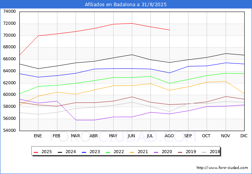This screenshot has height=174, width=252.
Task: Select the 2024 legend label
Action: click(x=71, y=152)
